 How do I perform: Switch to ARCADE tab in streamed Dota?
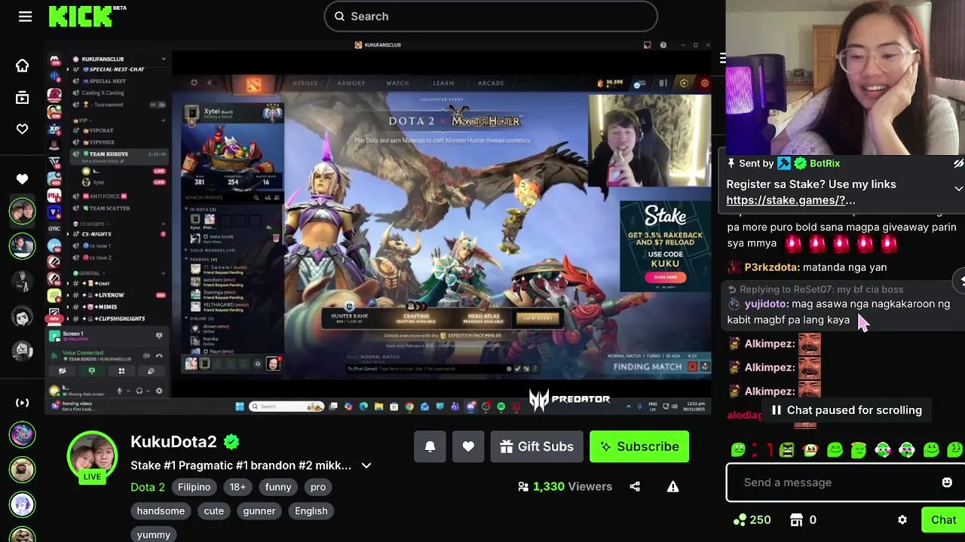[x=491, y=84]
